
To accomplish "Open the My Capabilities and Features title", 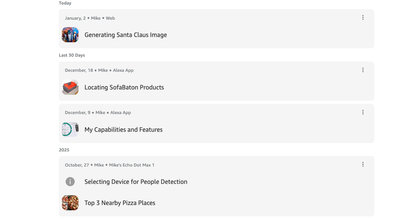I will pyautogui.click(x=123, y=130).
